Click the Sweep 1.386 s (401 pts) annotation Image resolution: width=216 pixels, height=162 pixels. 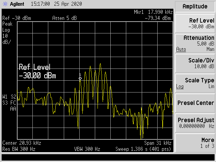143,149
